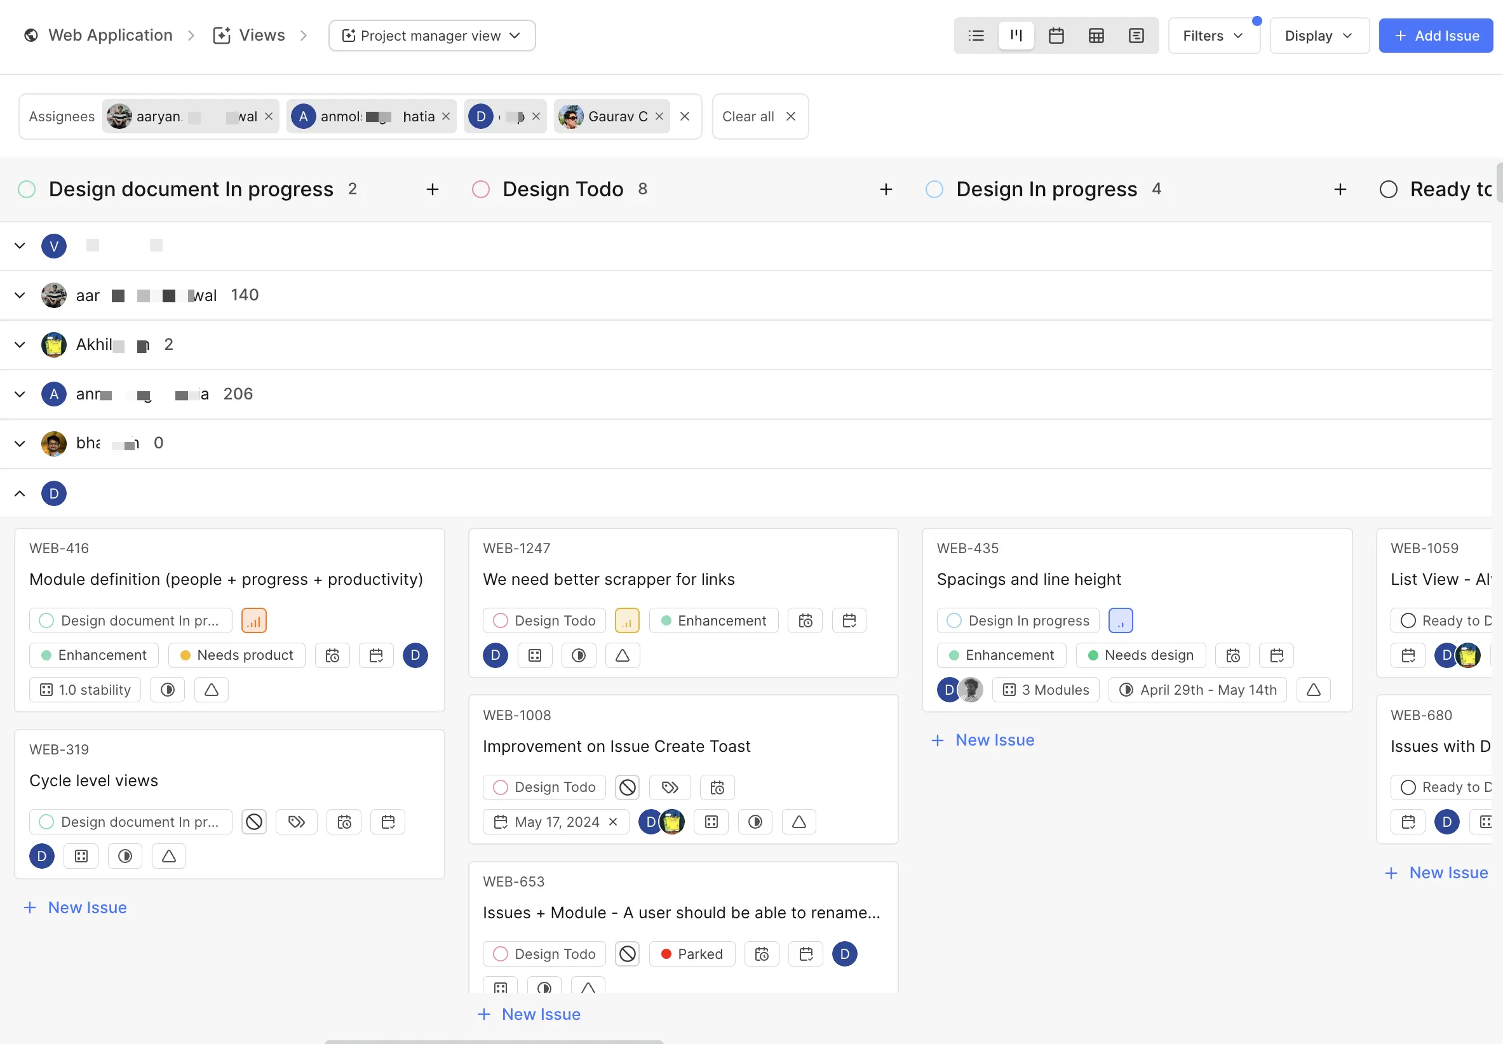Click the labels icon on WEB-1008
1503x1044 pixels.
pyautogui.click(x=669, y=787)
